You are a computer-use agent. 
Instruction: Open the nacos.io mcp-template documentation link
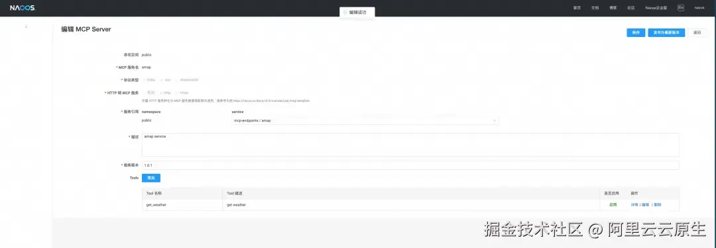[x=272, y=101]
